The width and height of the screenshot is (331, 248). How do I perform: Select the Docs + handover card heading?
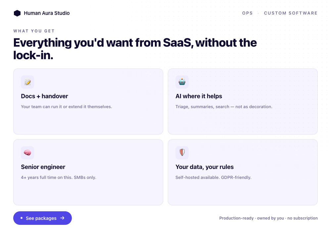(44, 96)
